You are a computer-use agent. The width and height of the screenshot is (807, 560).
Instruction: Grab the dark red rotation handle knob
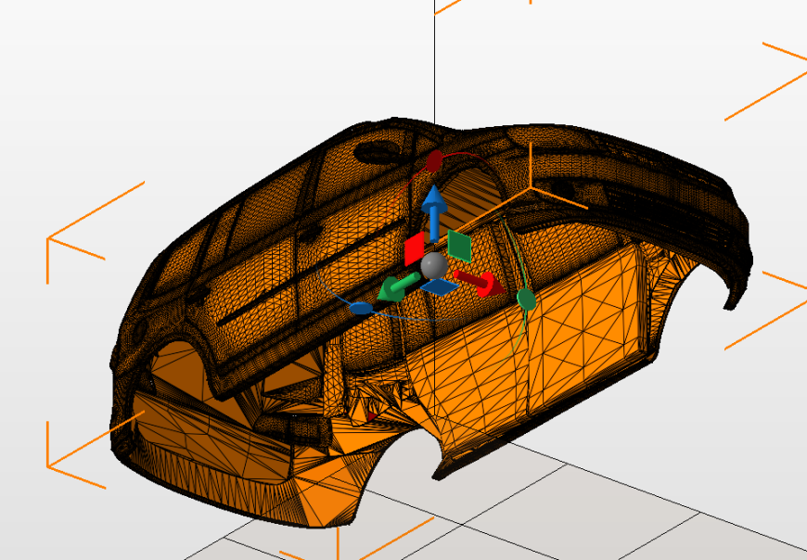click(x=434, y=161)
